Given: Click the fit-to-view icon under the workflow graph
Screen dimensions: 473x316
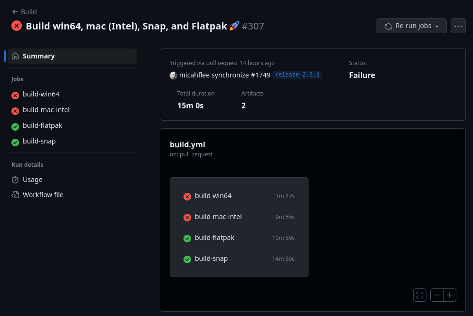Looking at the screenshot, I should click(x=419, y=295).
